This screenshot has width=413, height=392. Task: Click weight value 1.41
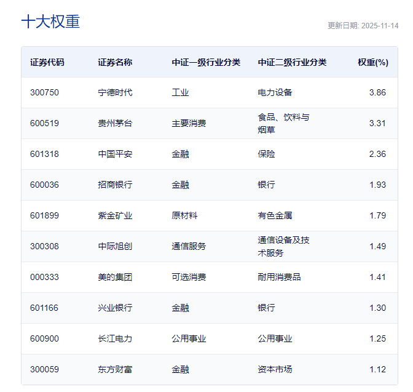pos(378,278)
